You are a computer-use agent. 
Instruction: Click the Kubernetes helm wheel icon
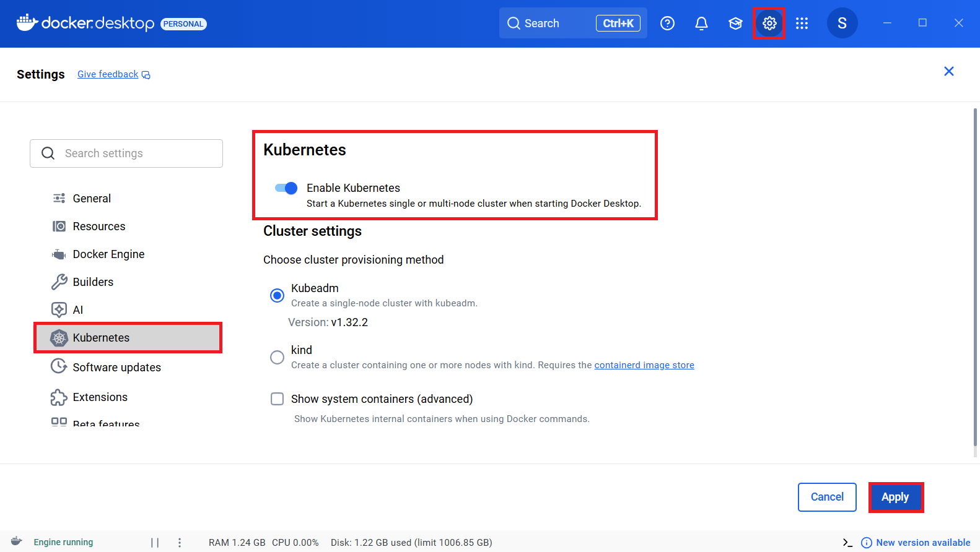59,338
